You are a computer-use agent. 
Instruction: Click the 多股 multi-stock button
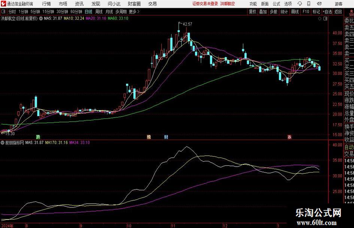click(x=273, y=12)
